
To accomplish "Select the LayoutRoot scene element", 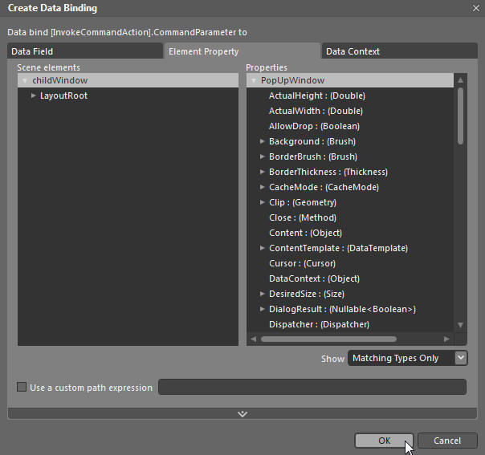I will (63, 95).
